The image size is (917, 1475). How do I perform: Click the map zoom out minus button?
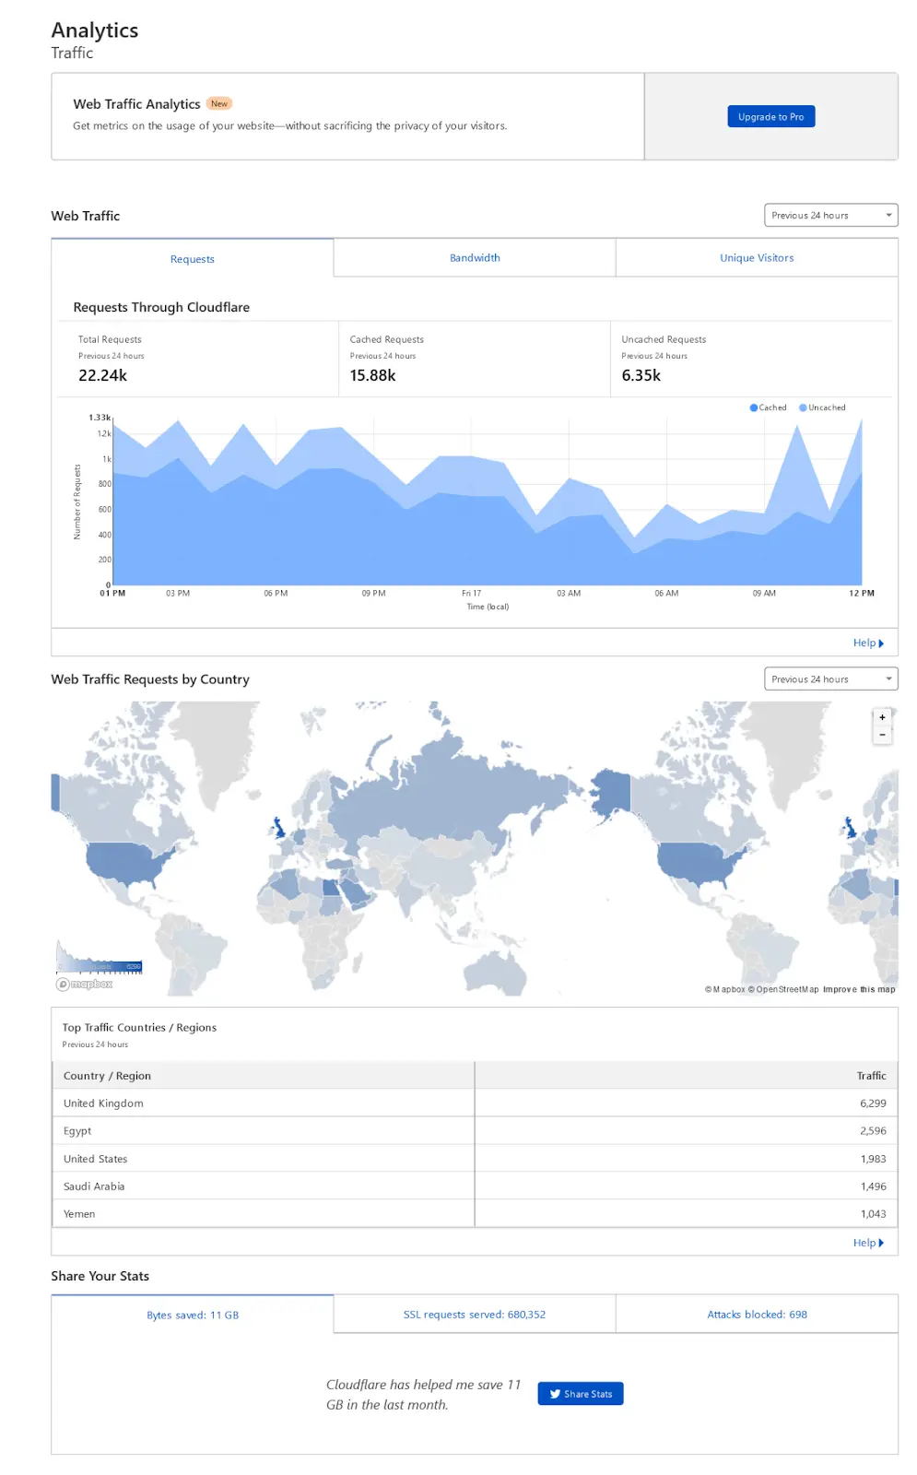(882, 735)
